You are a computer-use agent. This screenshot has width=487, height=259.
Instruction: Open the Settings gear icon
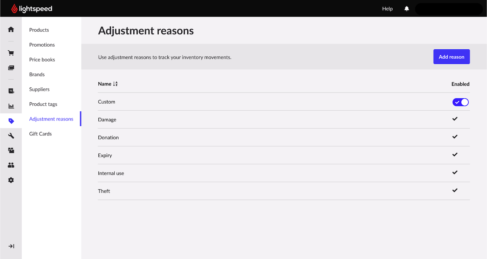[x=11, y=180]
